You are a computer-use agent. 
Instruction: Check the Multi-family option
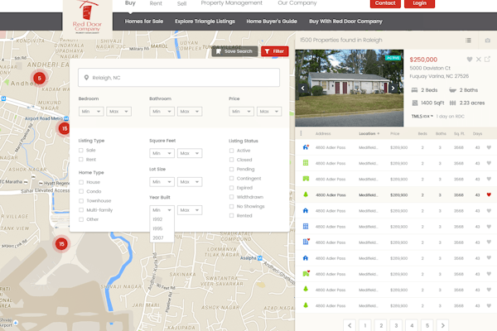[x=81, y=210]
